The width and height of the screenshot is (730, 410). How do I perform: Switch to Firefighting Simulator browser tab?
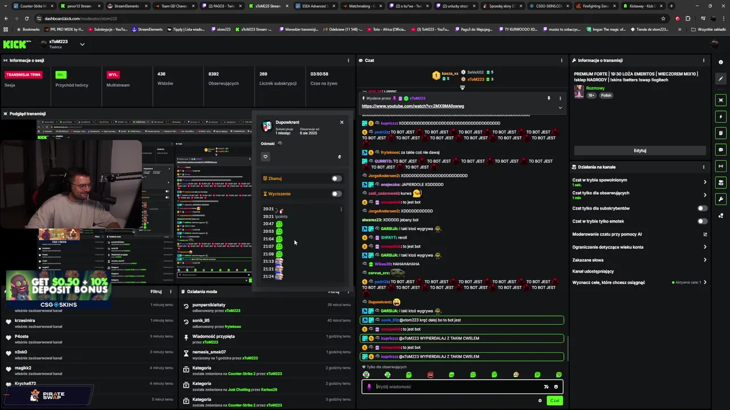596,6
